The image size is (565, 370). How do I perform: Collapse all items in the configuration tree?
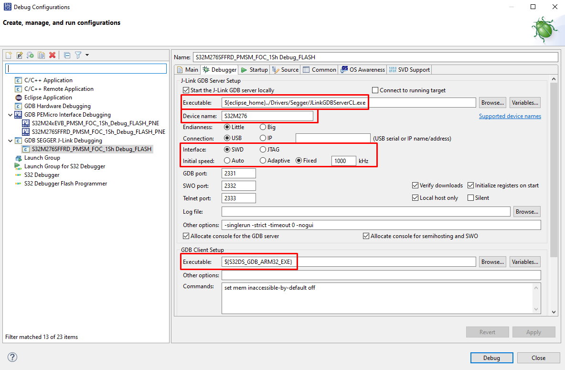click(66, 55)
